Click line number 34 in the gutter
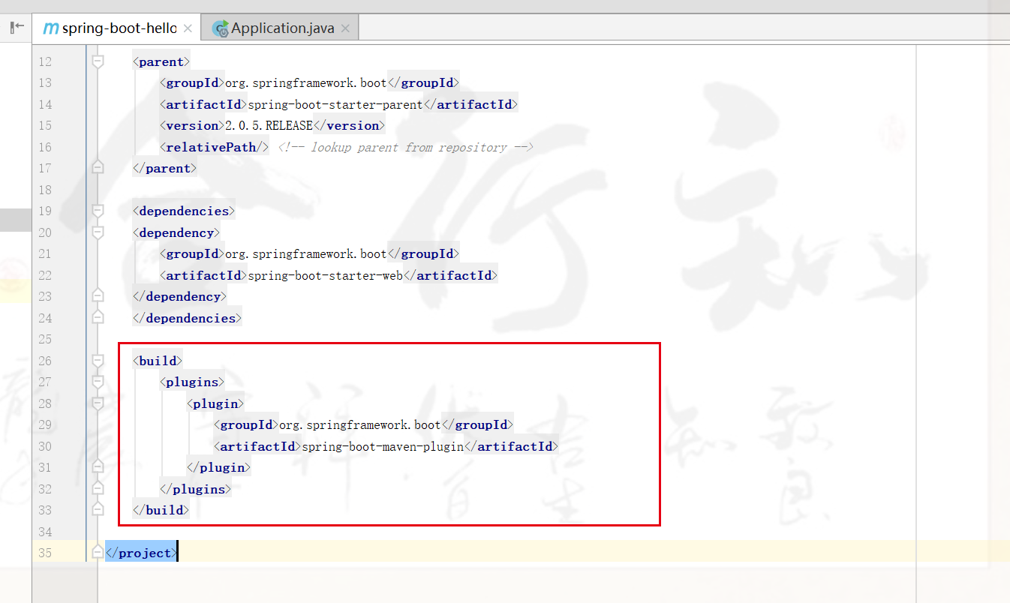 [45, 532]
